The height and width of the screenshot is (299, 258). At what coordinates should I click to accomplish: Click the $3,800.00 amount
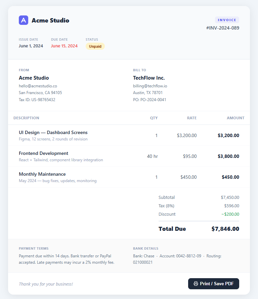[228, 156]
